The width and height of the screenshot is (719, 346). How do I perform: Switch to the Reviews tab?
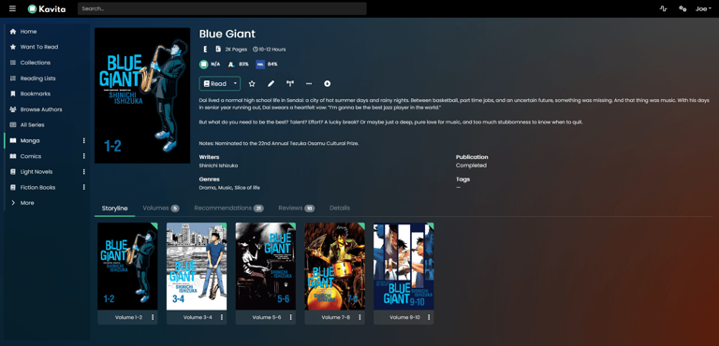296,208
